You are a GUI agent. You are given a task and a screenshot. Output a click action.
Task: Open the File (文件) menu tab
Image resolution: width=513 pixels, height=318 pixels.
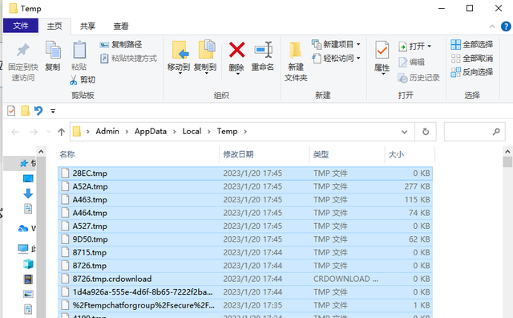pos(21,26)
